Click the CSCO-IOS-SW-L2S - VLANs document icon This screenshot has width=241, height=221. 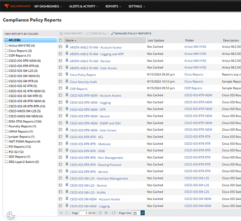67,192
